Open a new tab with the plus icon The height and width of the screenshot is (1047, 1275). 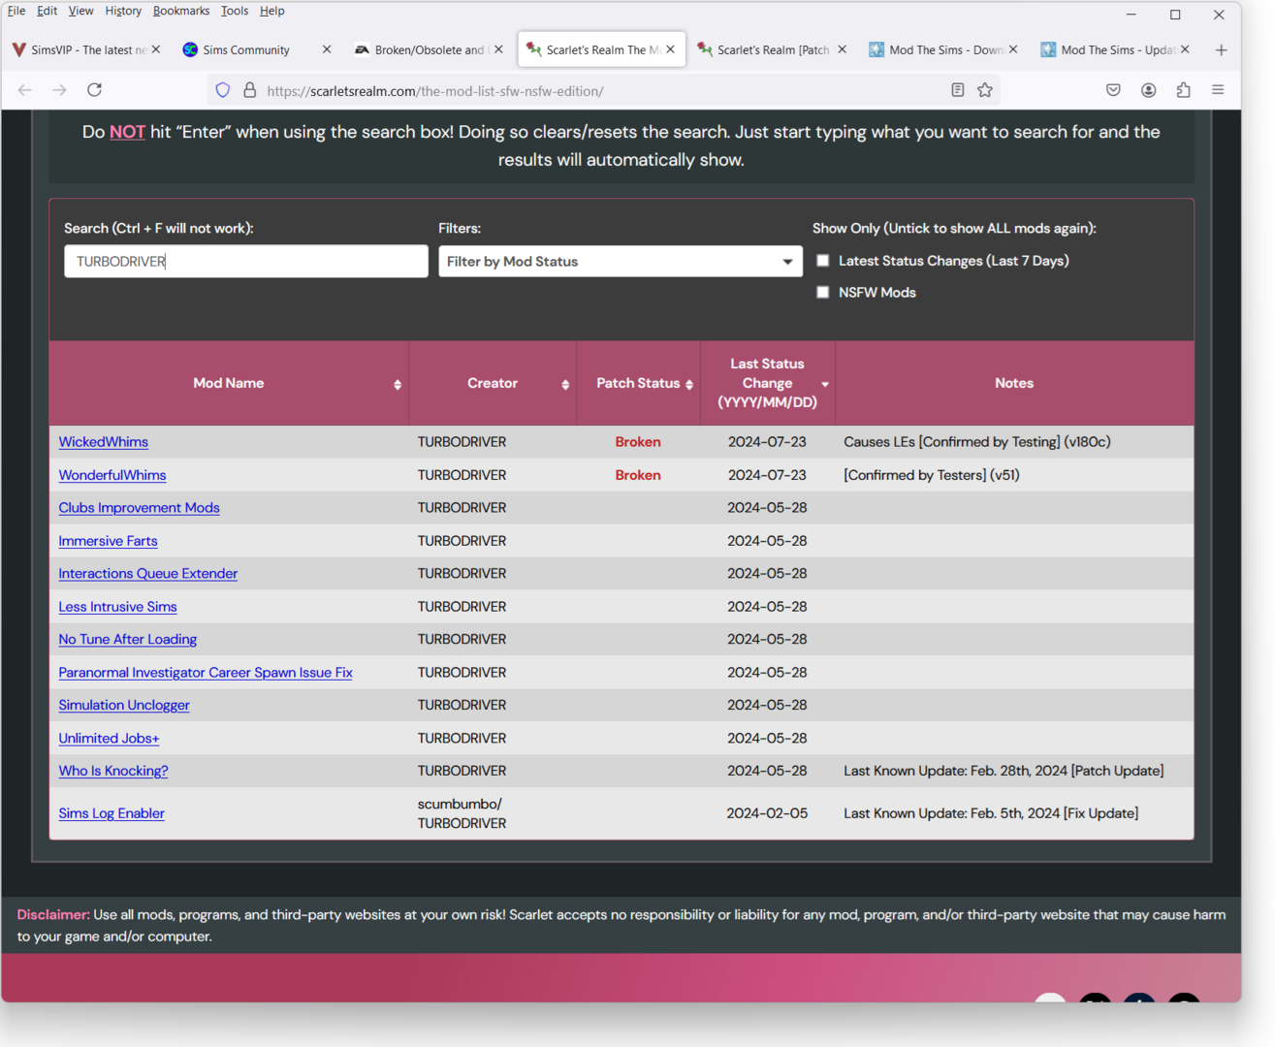[x=1221, y=49]
